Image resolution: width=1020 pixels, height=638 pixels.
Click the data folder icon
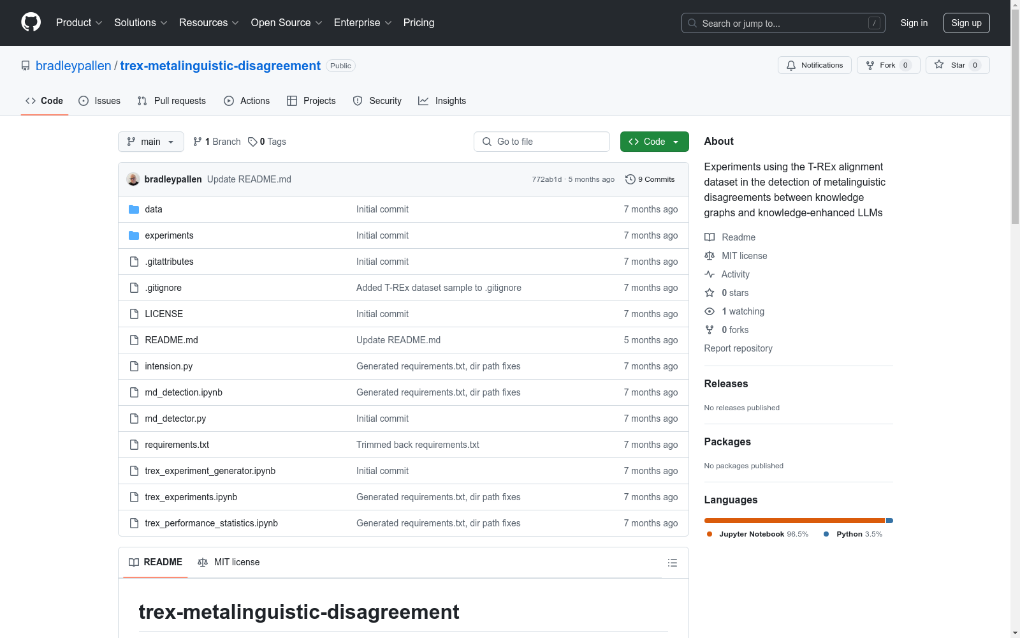click(x=134, y=209)
